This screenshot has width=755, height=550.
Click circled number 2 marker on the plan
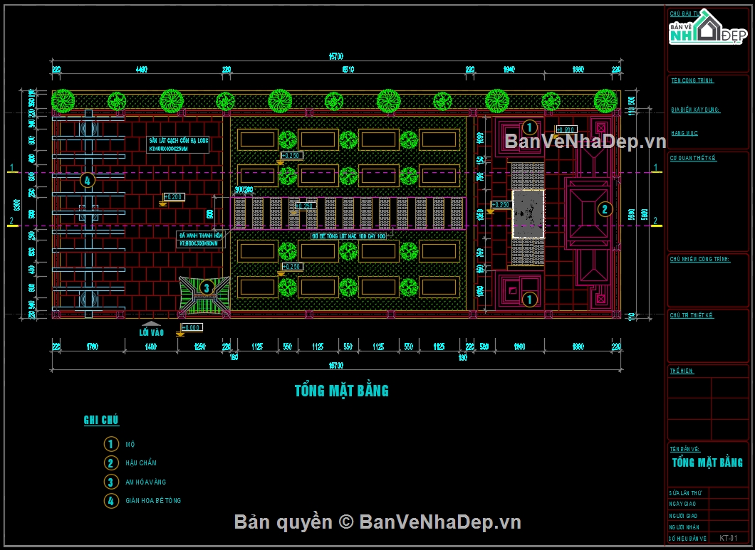point(604,208)
